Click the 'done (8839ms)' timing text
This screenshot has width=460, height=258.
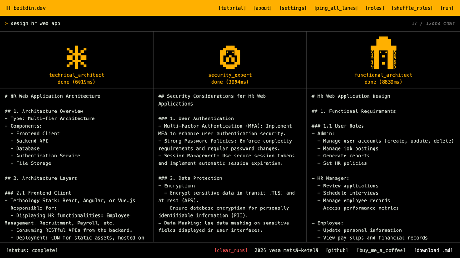384,82
